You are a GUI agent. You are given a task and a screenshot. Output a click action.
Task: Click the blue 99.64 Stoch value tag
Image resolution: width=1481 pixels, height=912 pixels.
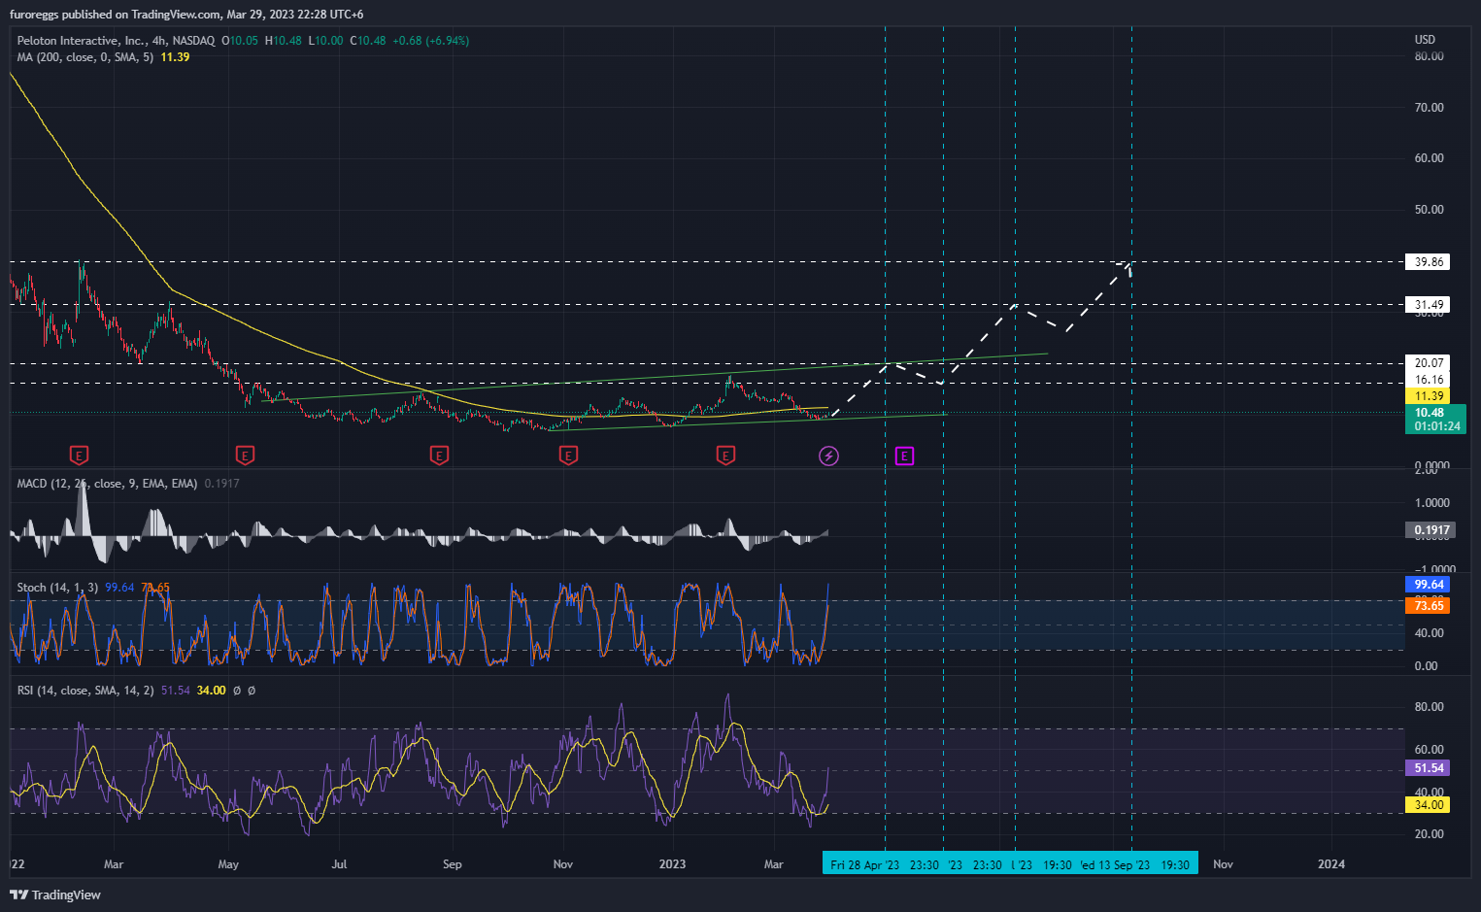point(1428,585)
